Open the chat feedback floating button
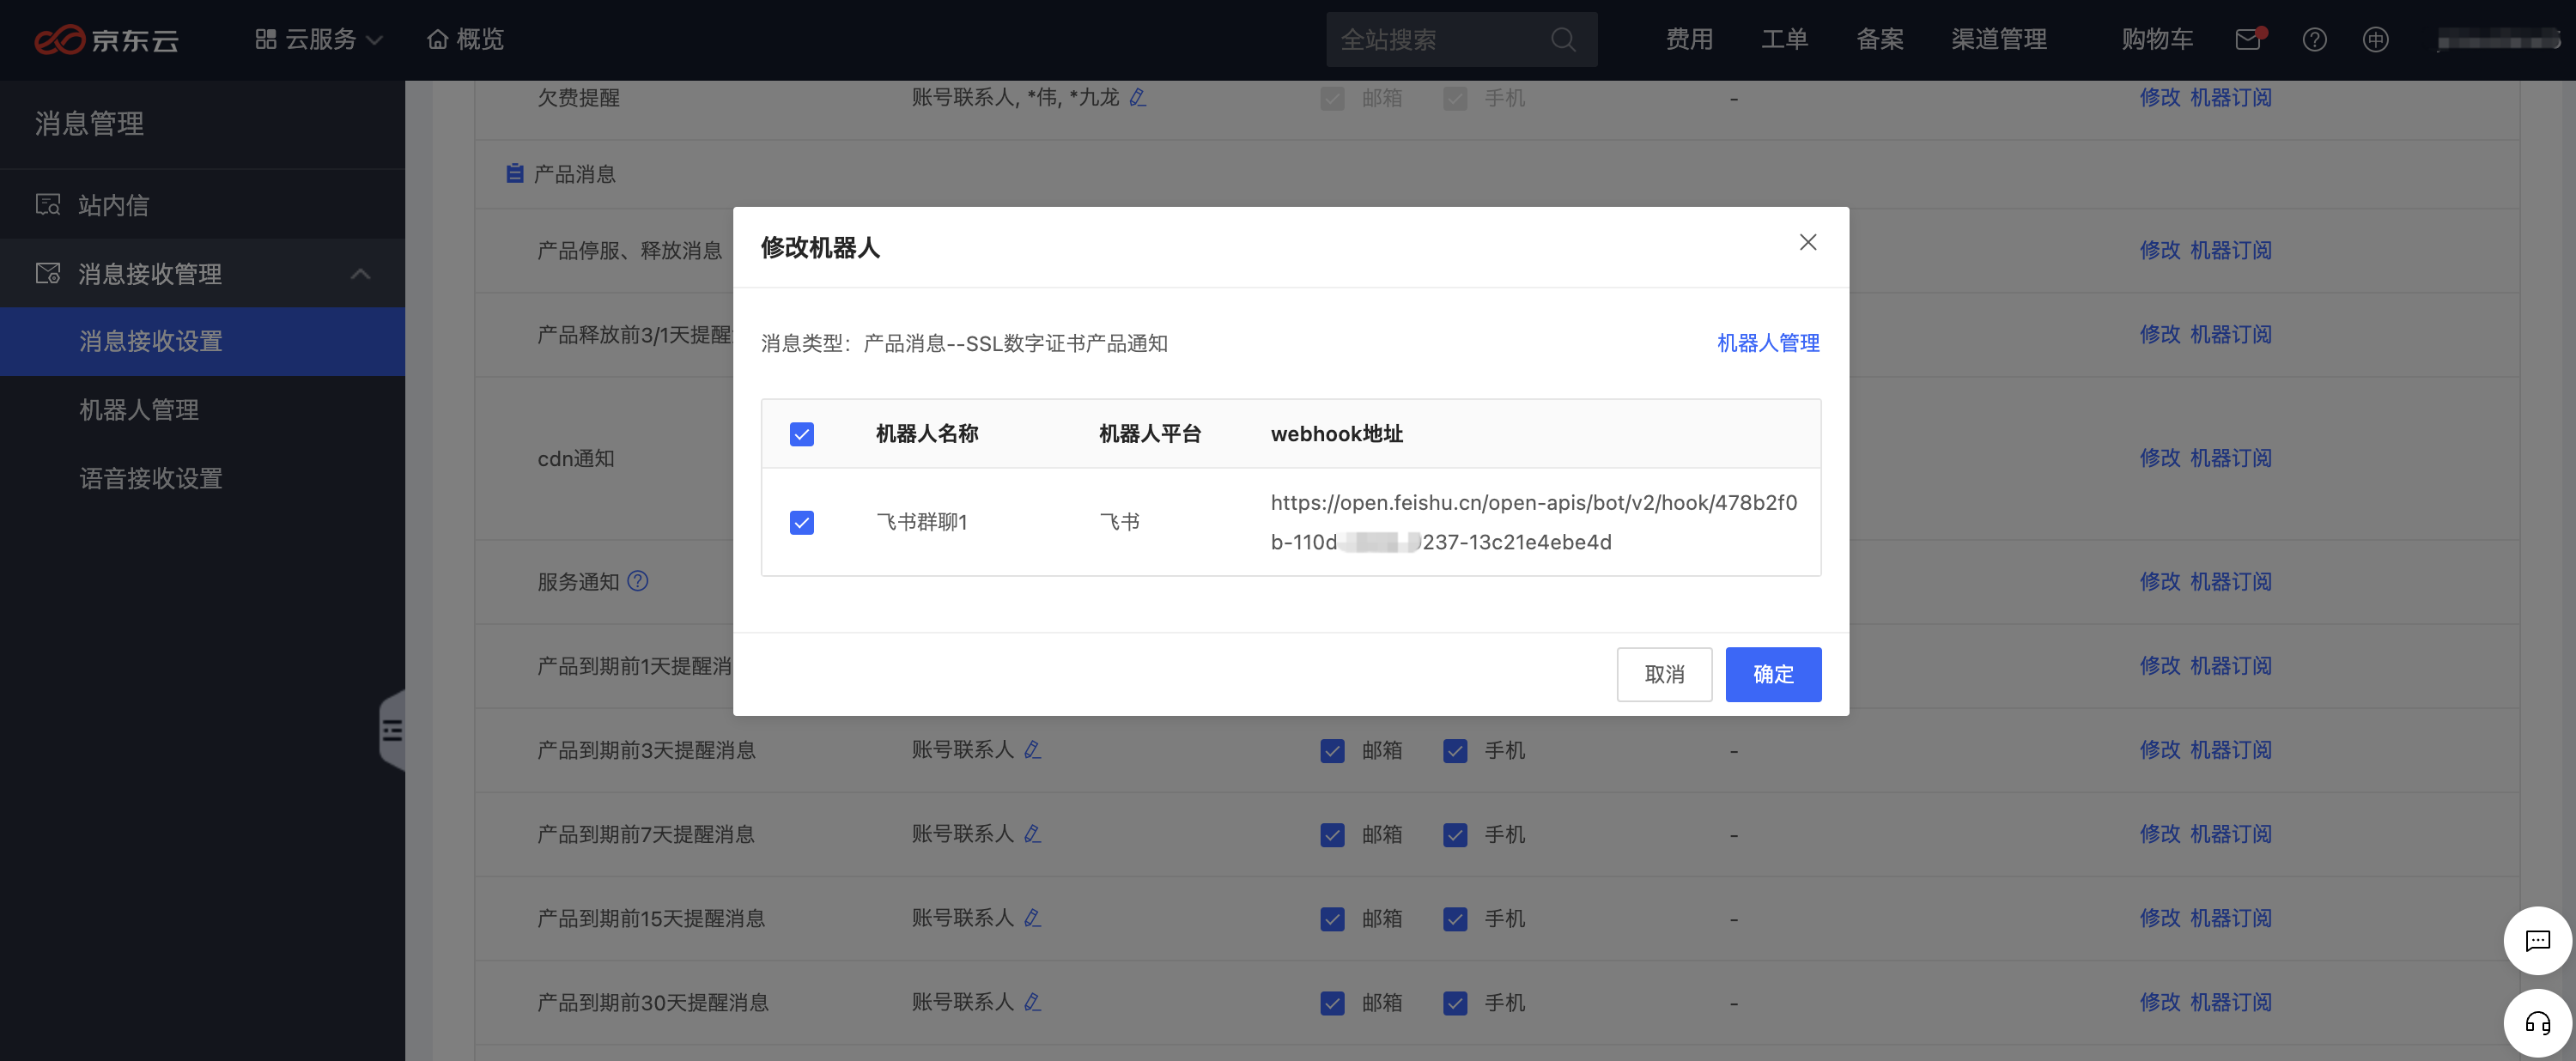Viewport: 2576px width, 1061px height. 2537,940
